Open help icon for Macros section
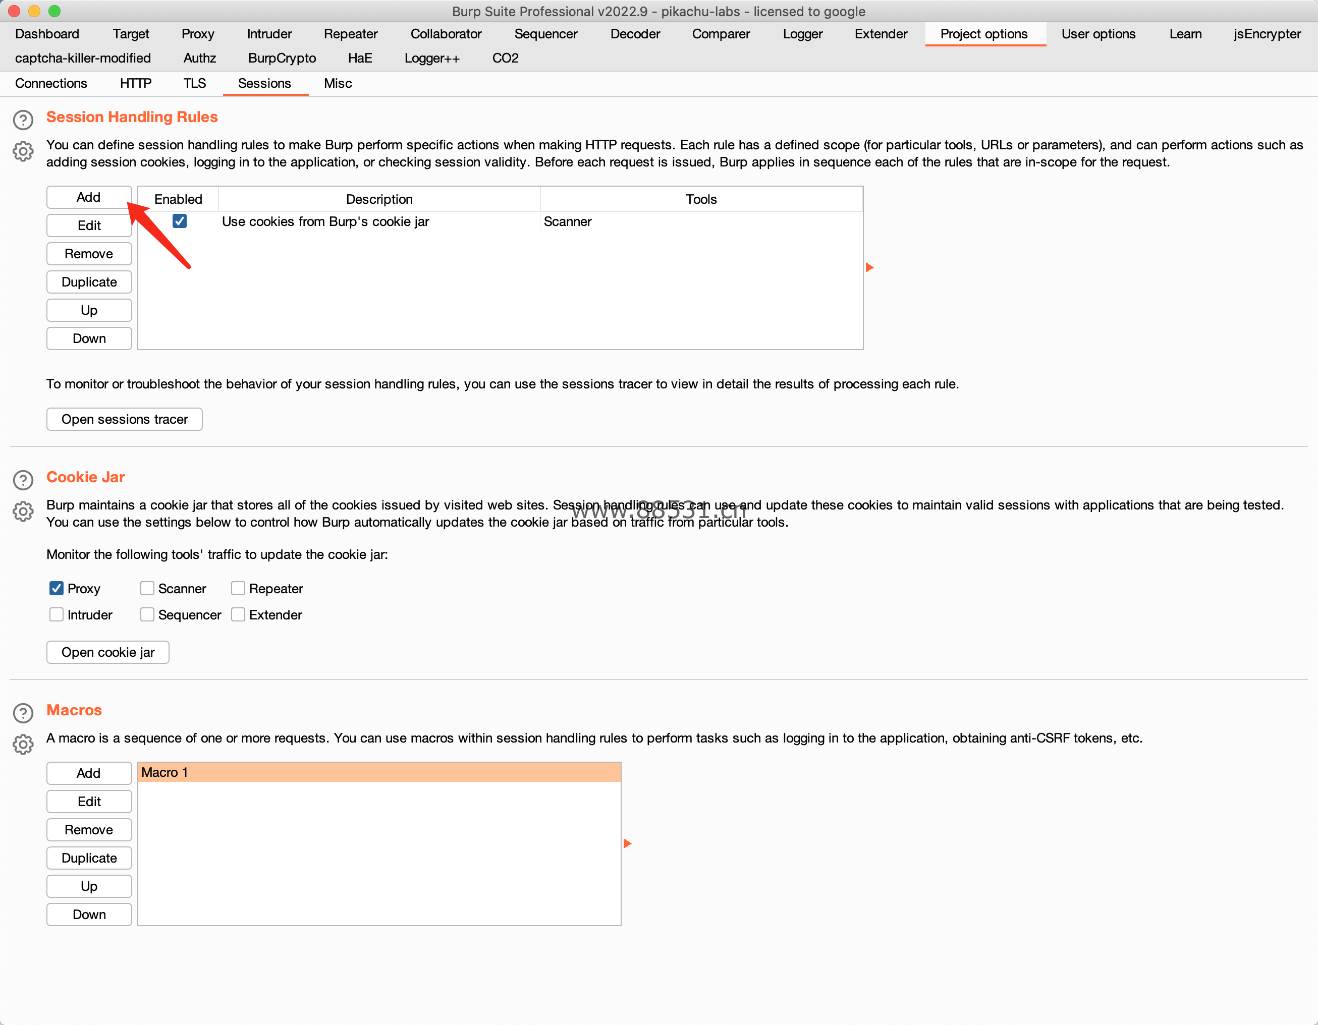This screenshot has width=1318, height=1025. [23, 712]
